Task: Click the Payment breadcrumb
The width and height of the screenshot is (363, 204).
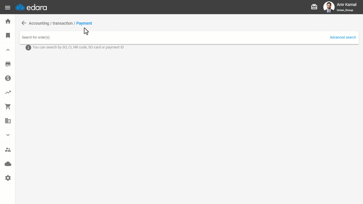Action: pos(84,23)
